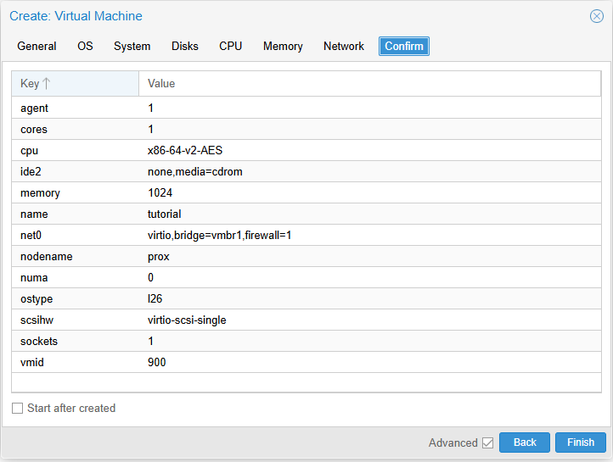This screenshot has width=613, height=462.
Task: Enable Start after created checkbox
Action: 18,409
